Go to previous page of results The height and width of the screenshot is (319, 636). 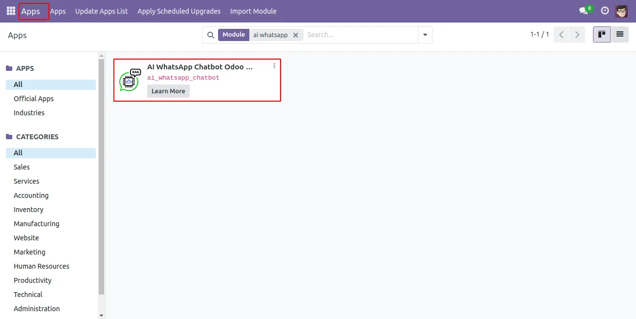561,35
